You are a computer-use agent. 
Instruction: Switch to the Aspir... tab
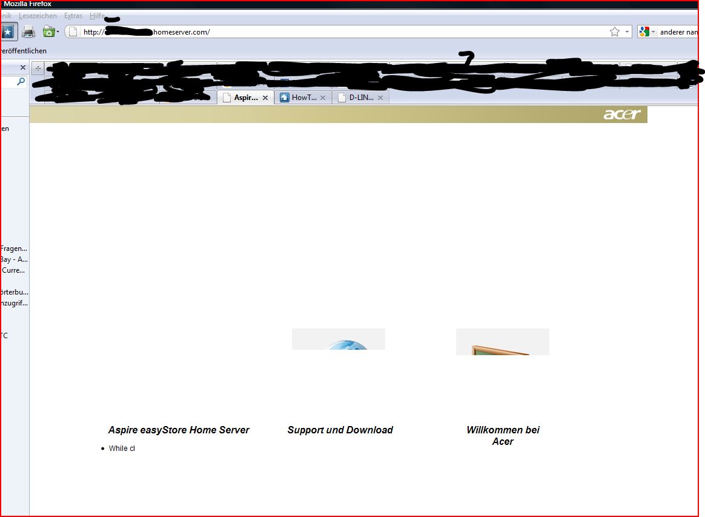tap(246, 97)
